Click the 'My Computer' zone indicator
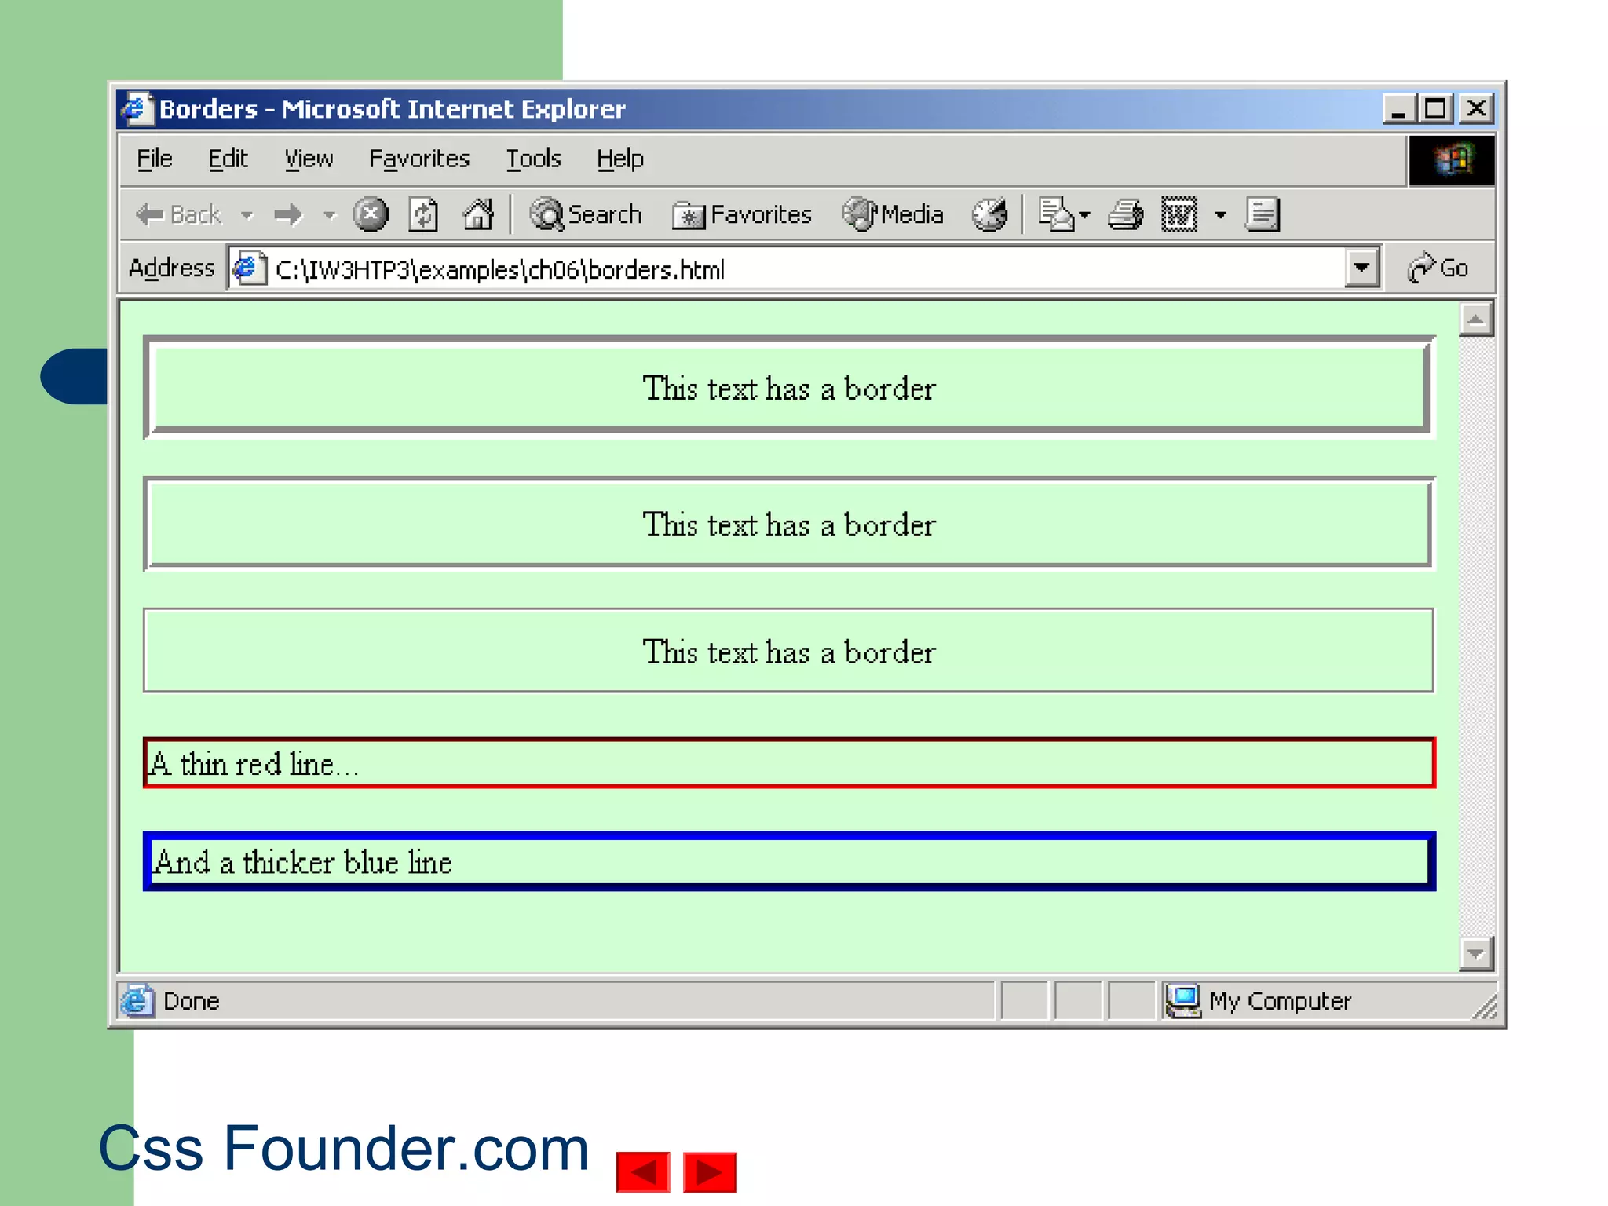The width and height of the screenshot is (1608, 1206). click(1280, 1002)
